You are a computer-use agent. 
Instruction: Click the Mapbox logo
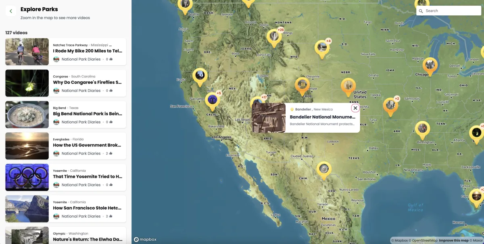[145, 240]
